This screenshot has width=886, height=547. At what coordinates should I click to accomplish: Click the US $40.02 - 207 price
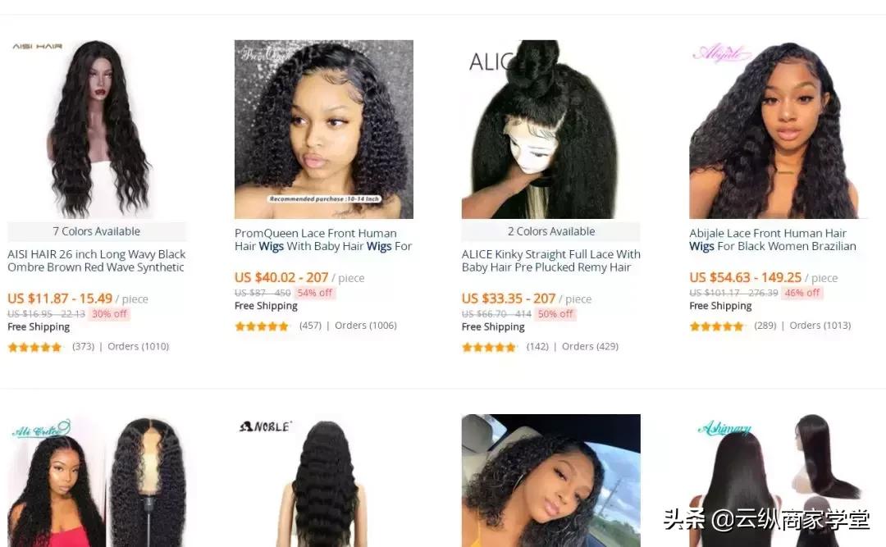point(281,277)
